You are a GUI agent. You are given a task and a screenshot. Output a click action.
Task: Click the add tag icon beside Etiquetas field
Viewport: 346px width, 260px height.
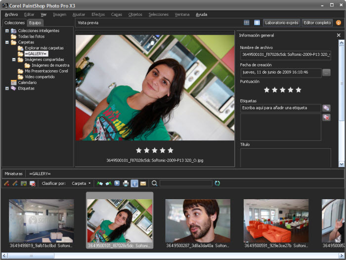(x=326, y=108)
